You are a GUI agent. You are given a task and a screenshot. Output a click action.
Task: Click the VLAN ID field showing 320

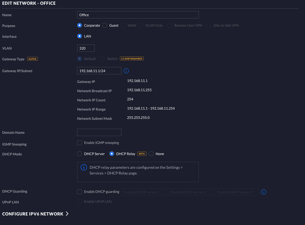click(x=86, y=48)
